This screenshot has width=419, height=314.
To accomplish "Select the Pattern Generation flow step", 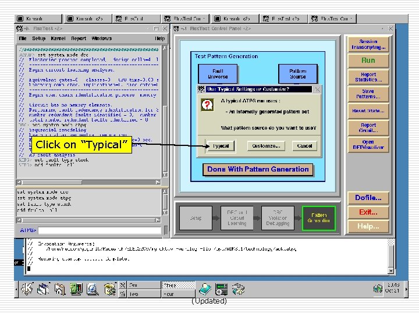I will click(318, 218).
